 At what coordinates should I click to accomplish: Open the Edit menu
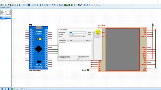[x=1, y=3]
